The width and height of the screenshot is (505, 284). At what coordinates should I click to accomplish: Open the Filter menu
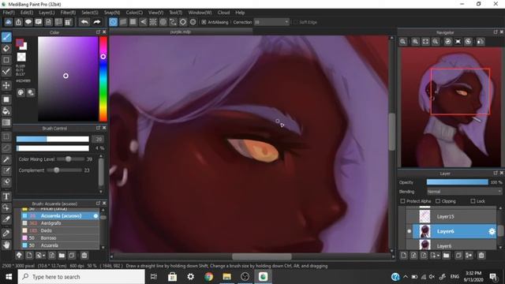click(x=68, y=13)
